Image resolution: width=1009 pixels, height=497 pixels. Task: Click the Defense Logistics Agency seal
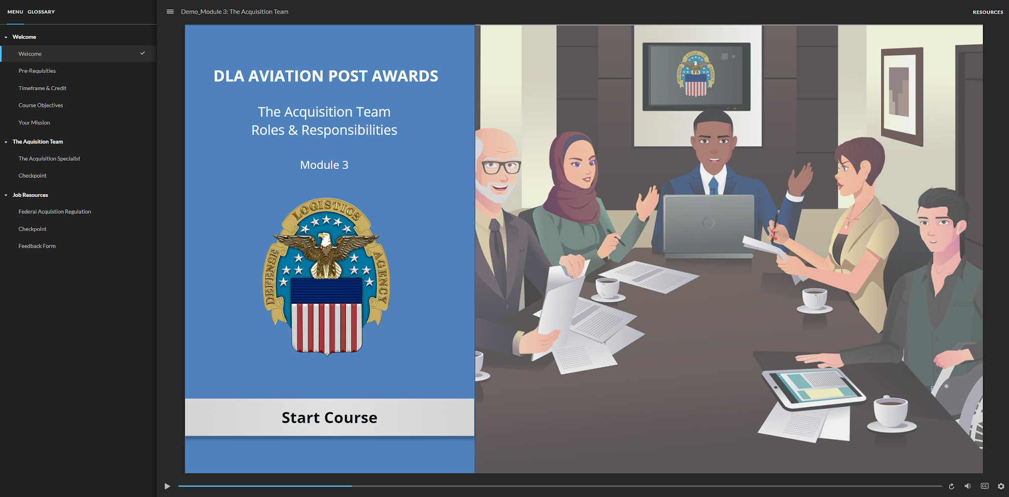pyautogui.click(x=326, y=277)
